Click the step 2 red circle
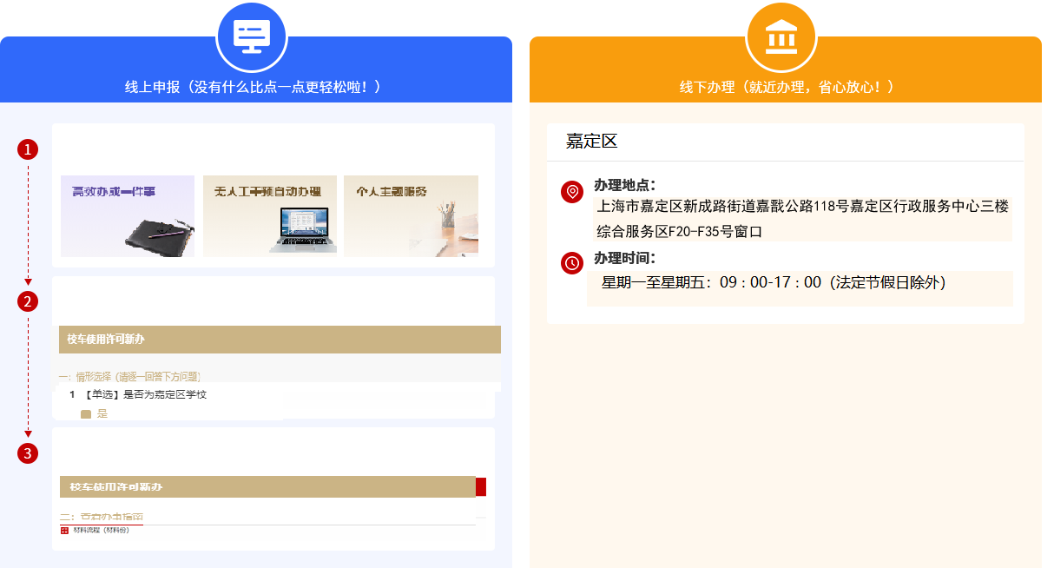This screenshot has width=1054, height=568. (x=28, y=301)
